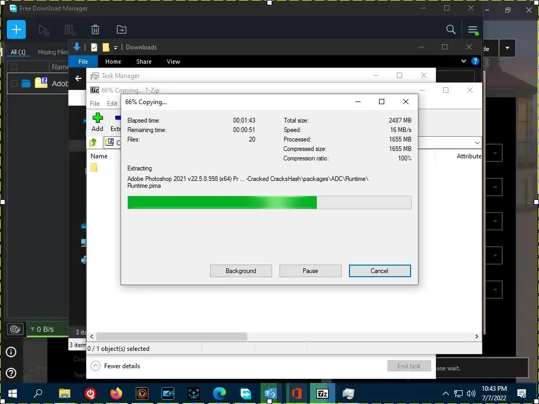539x404 pixels.
Task: Click the pause downloads icon in Free Download Manager
Action: (70, 30)
